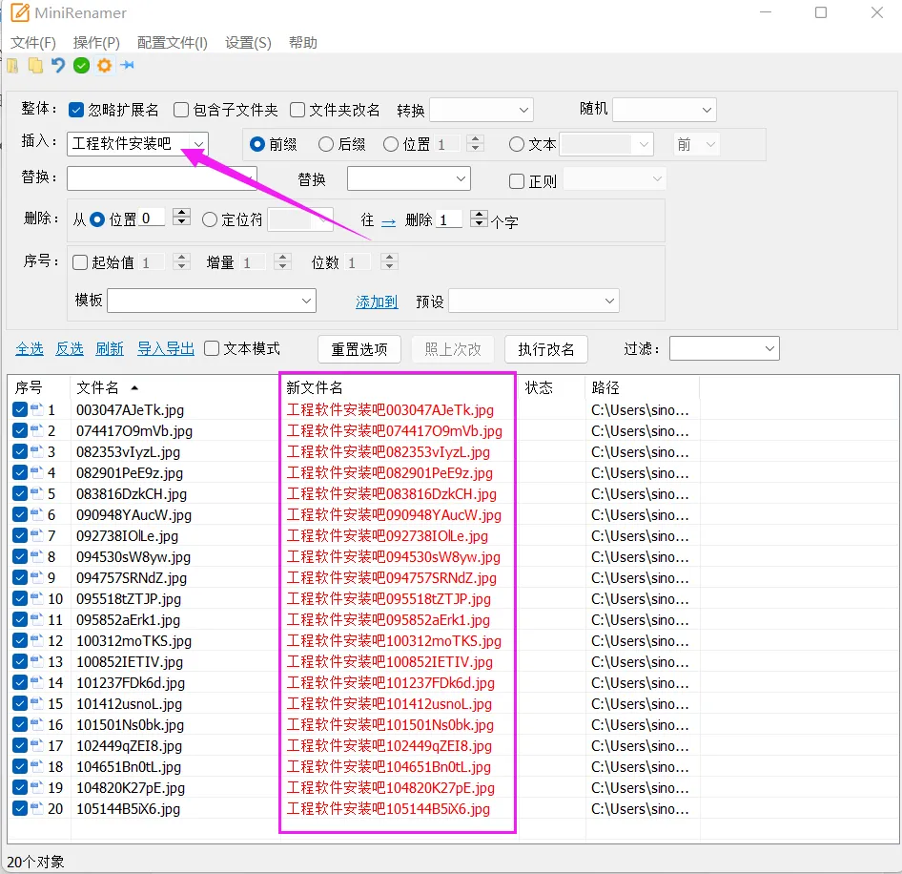
Task: Click file icon of 083816DzkCH.jpg row
Action: tap(37, 493)
